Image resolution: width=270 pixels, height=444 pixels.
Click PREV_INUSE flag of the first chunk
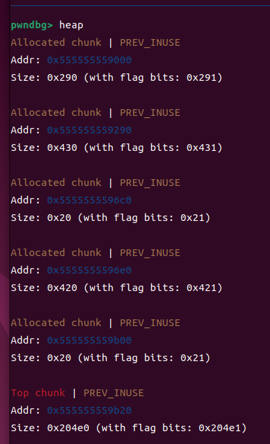(150, 42)
